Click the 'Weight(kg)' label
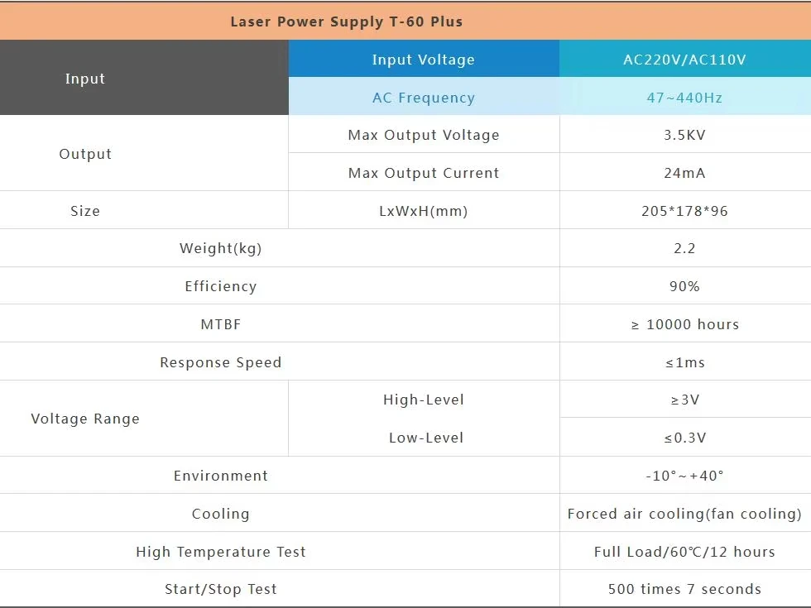Screen dimensions: 811x608 pos(221,249)
